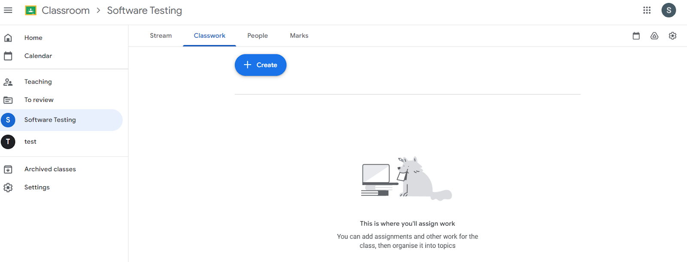This screenshot has height=262, width=687.
Task: Click the Archived classes archive icon
Action: click(8, 170)
